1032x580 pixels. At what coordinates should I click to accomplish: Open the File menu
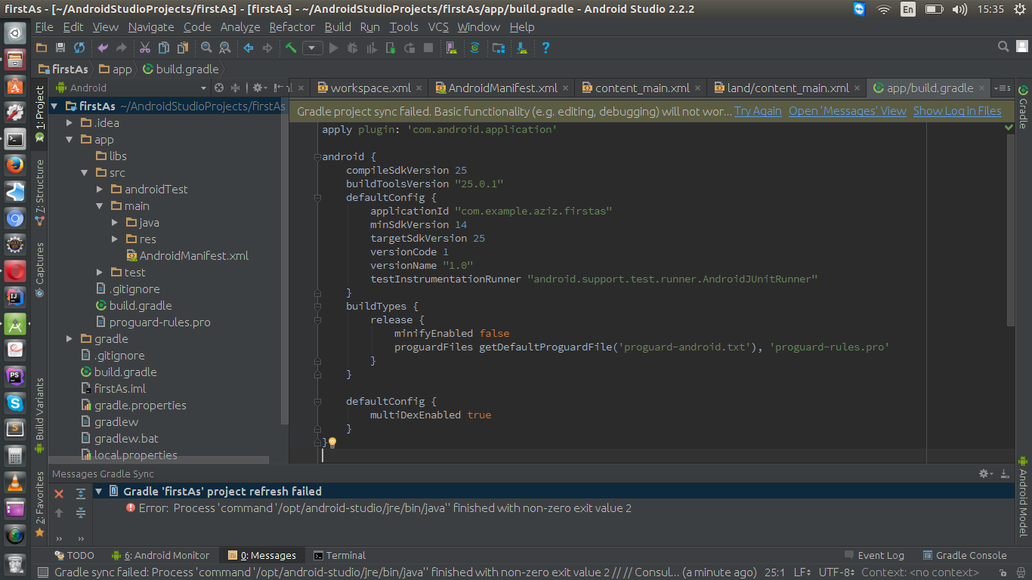[x=44, y=26]
